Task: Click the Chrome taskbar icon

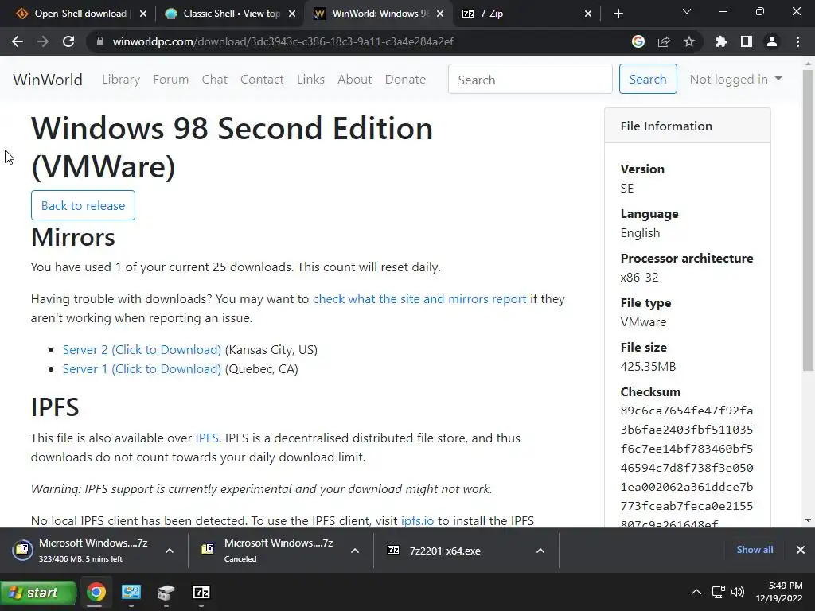Action: [96, 592]
